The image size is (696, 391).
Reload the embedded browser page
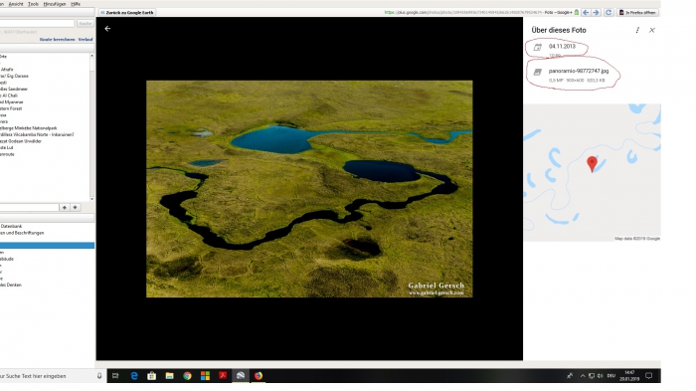click(x=609, y=13)
